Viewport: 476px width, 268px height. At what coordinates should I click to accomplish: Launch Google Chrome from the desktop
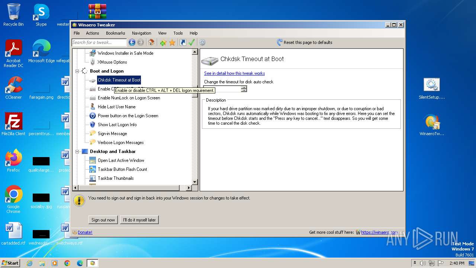13,200
